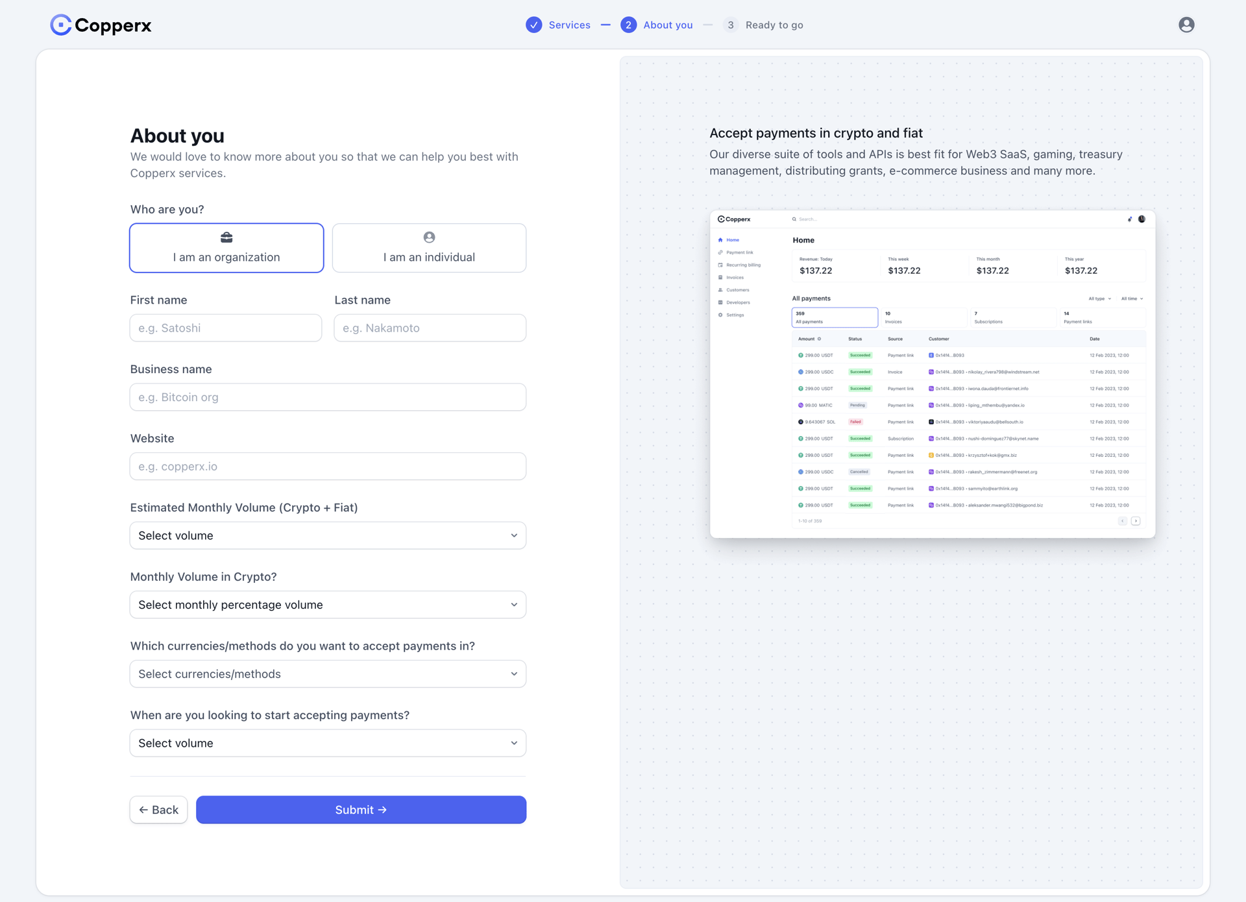Click the notification bell in the dashboard preview
The width and height of the screenshot is (1246, 902).
pos(1129,219)
